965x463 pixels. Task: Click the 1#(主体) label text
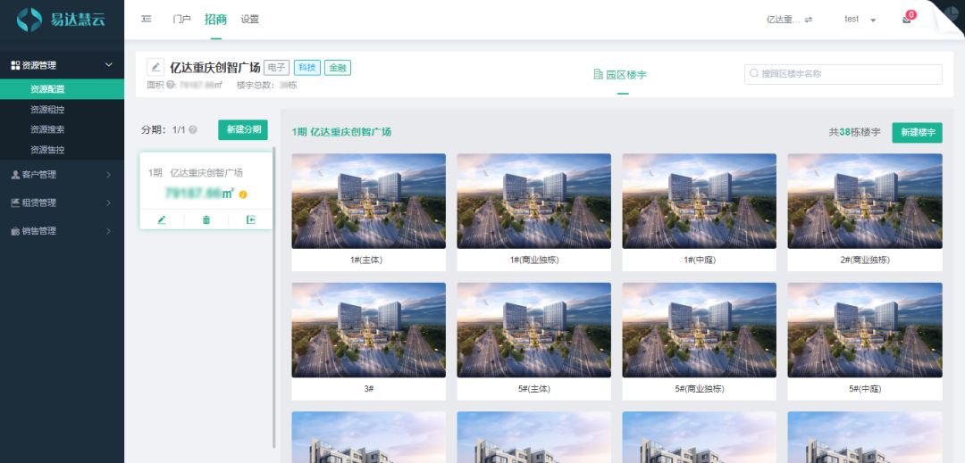pyautogui.click(x=367, y=260)
